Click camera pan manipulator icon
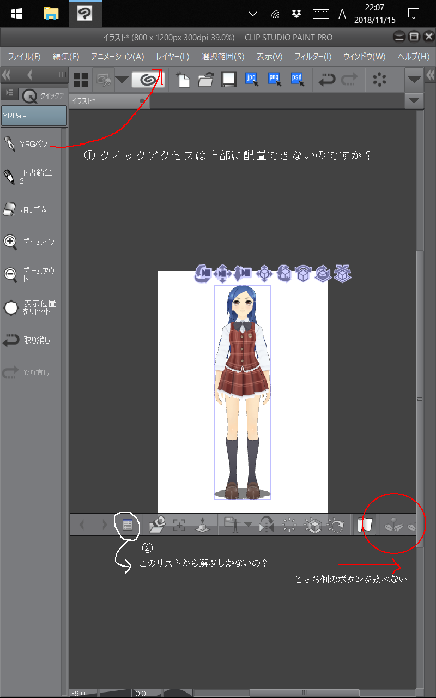436x698 pixels. coord(223,273)
